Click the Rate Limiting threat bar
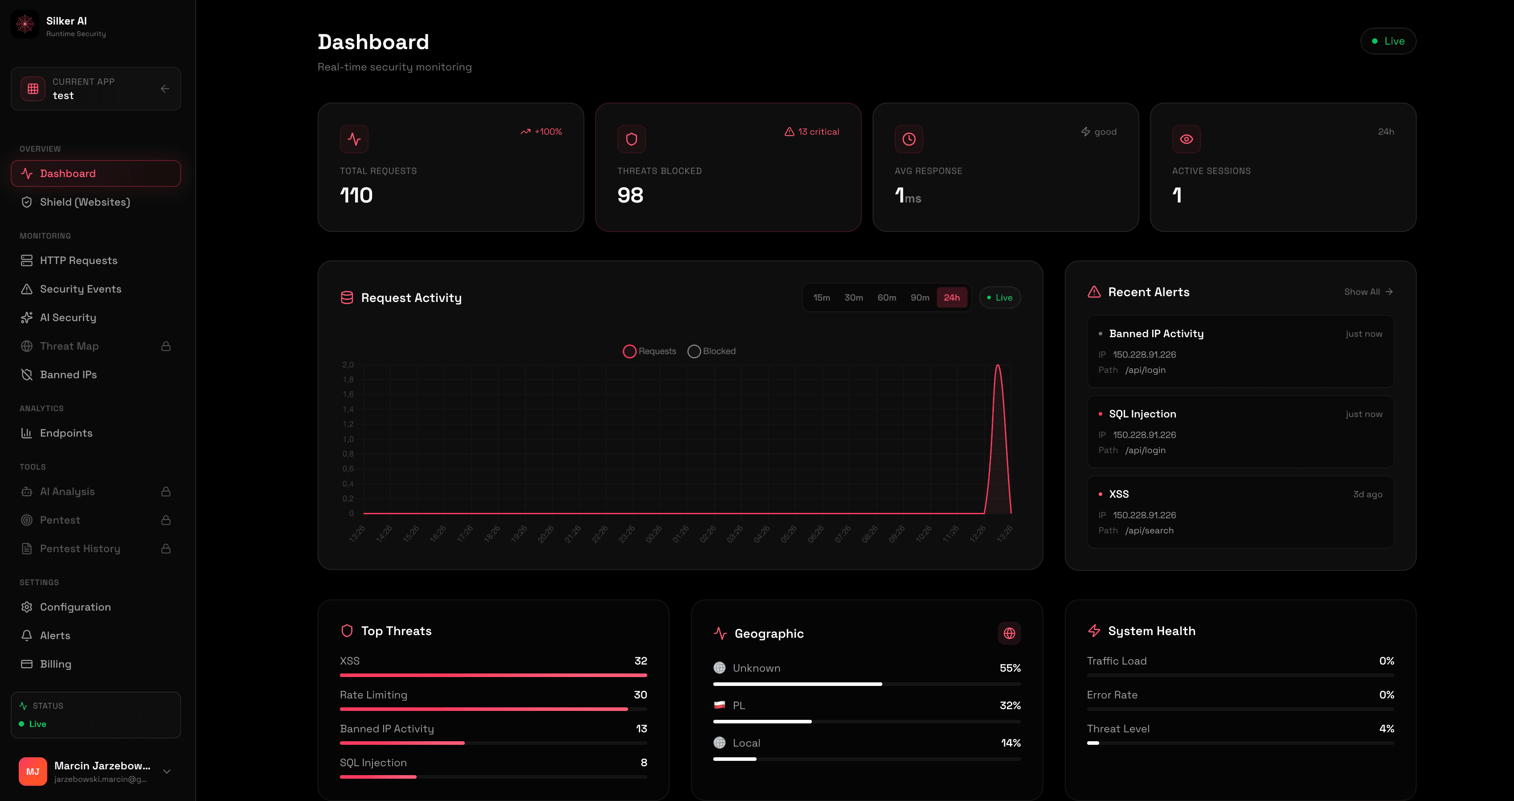 493,709
